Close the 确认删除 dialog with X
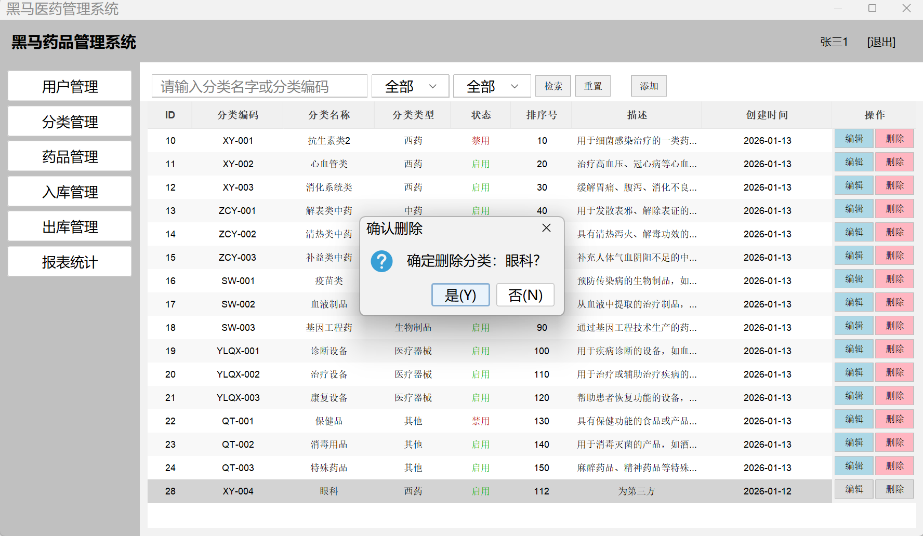923x536 pixels. [546, 228]
